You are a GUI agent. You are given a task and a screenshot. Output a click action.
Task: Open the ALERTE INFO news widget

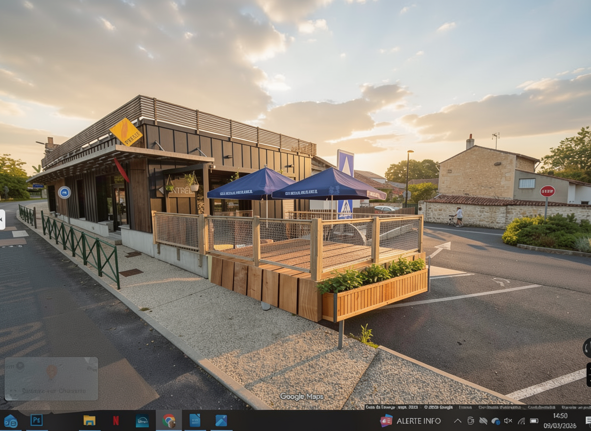[x=410, y=421]
